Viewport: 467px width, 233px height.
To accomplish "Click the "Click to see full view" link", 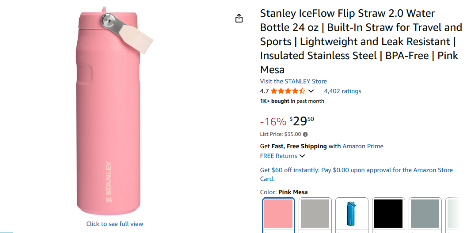I will [114, 224].
